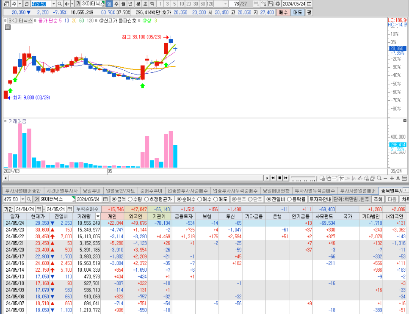This screenshot has width=409, height=314.
Task: Click the minus zoom-out icon
Action: point(386,178)
